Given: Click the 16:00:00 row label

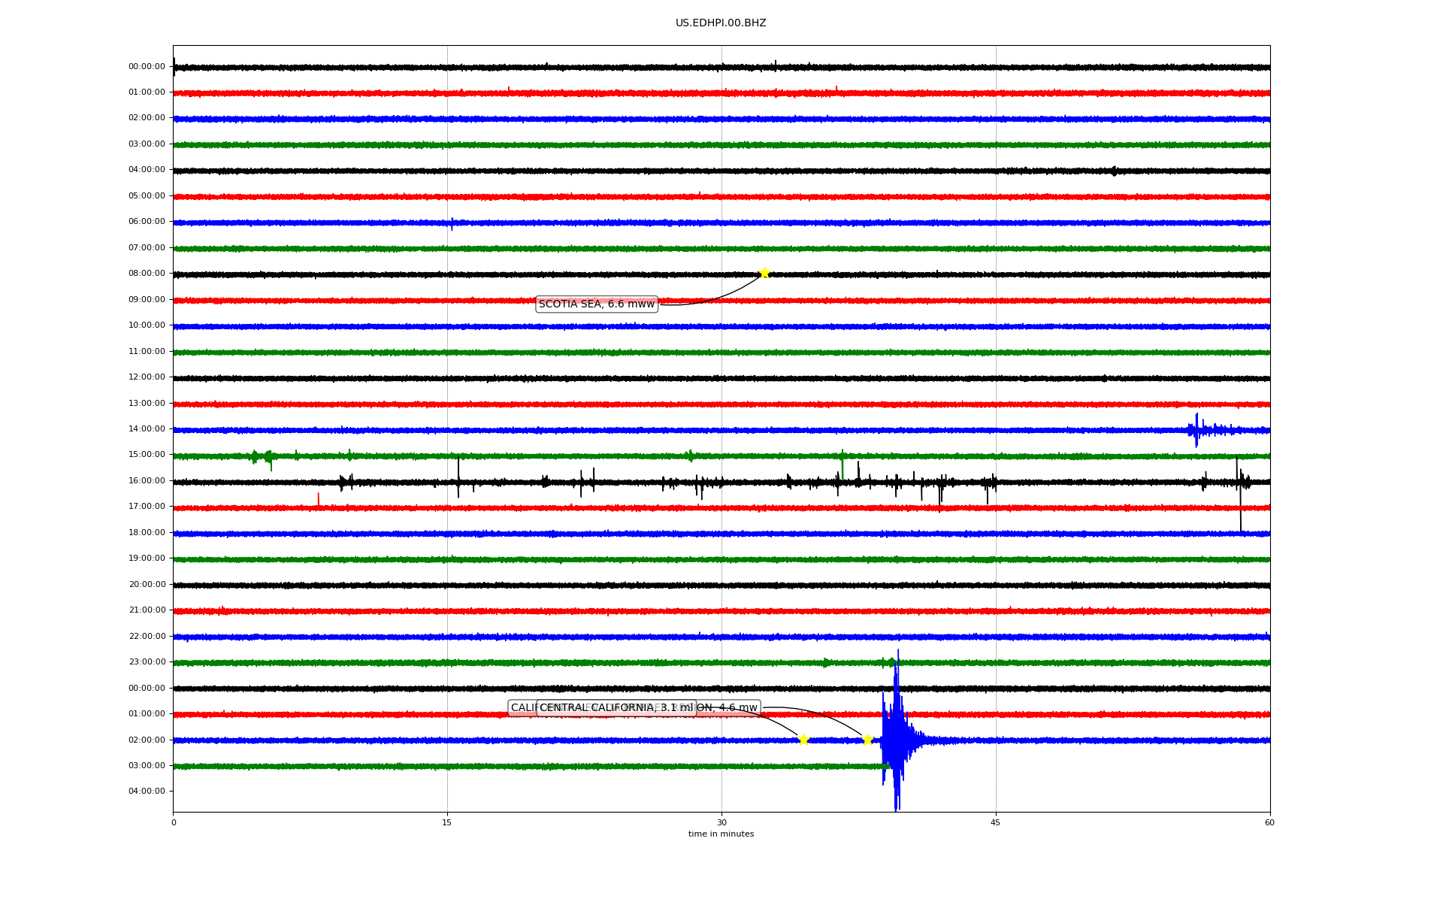Looking at the screenshot, I should point(147,481).
